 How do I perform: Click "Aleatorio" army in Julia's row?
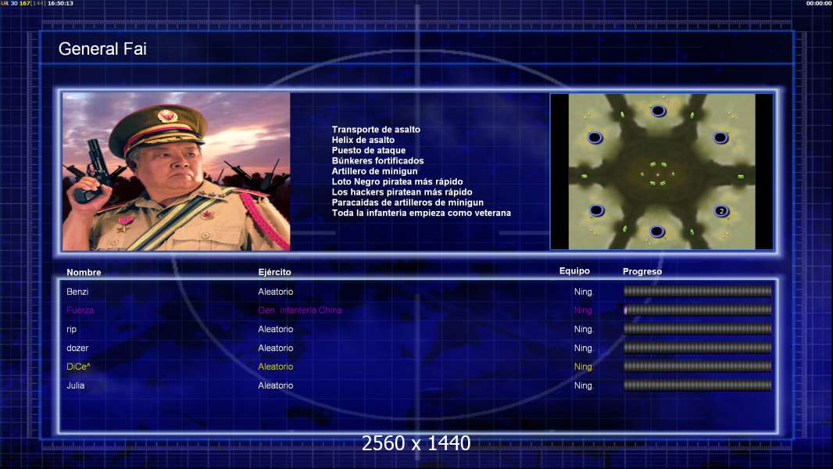point(276,385)
